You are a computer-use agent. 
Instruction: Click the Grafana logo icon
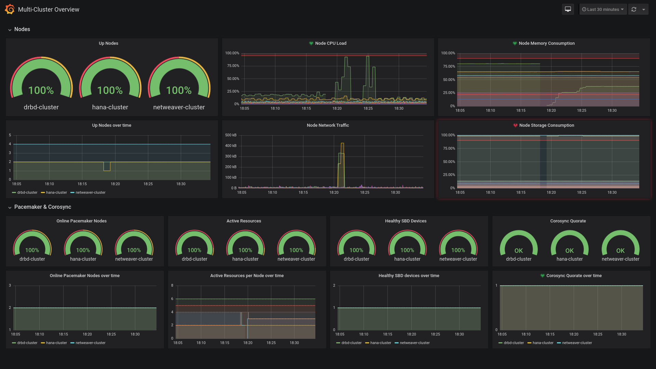click(x=10, y=9)
